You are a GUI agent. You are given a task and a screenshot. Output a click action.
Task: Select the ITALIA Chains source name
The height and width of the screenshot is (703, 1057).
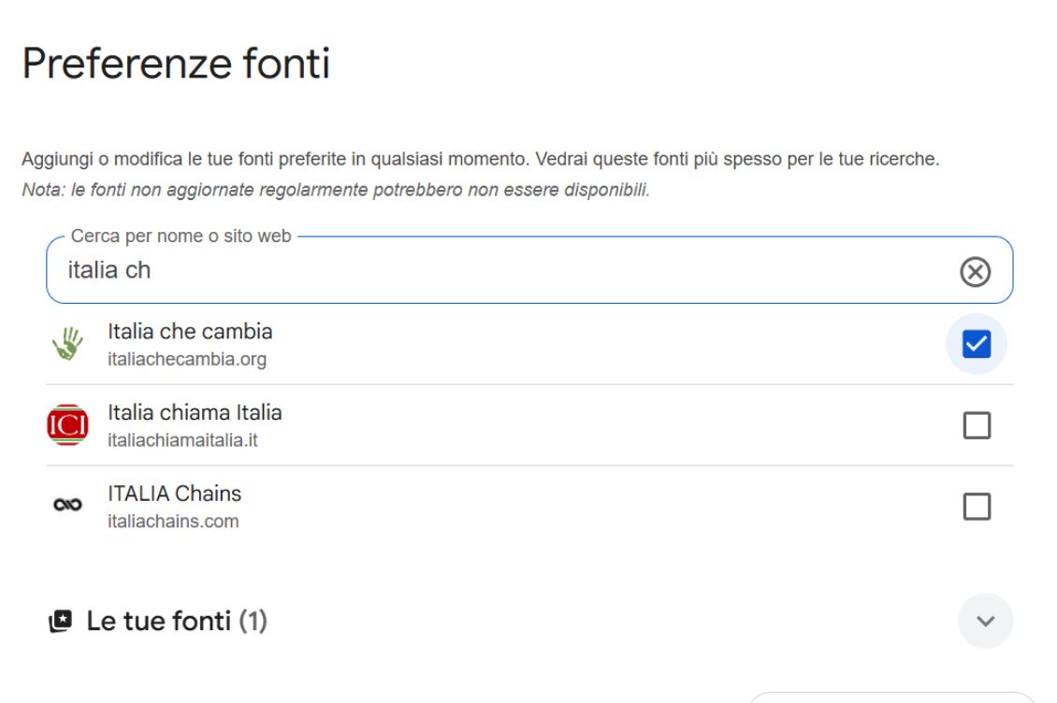[175, 494]
